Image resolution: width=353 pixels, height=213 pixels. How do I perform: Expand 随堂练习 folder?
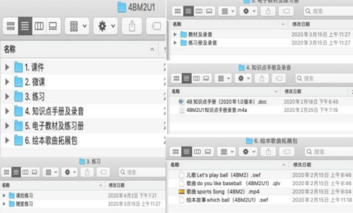[x=4, y=204]
